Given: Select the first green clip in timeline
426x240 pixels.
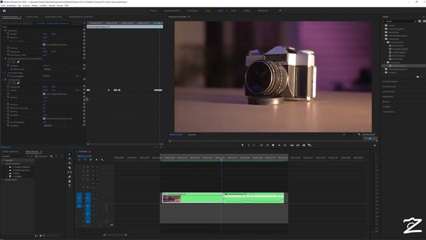Looking at the screenshot, I should point(192,198).
